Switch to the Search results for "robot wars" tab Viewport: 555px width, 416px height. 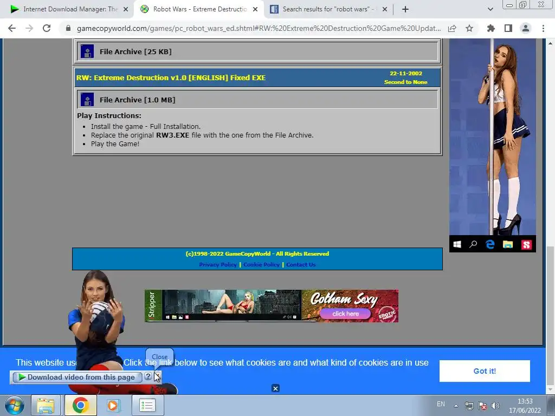click(x=328, y=9)
